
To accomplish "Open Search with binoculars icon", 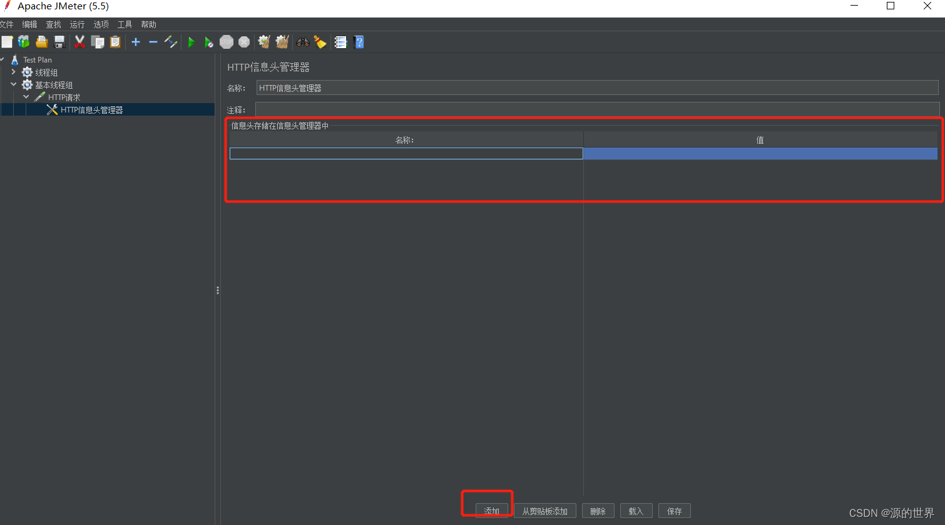I will (303, 42).
